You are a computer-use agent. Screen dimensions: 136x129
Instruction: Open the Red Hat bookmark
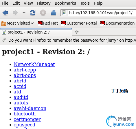click(48, 23)
